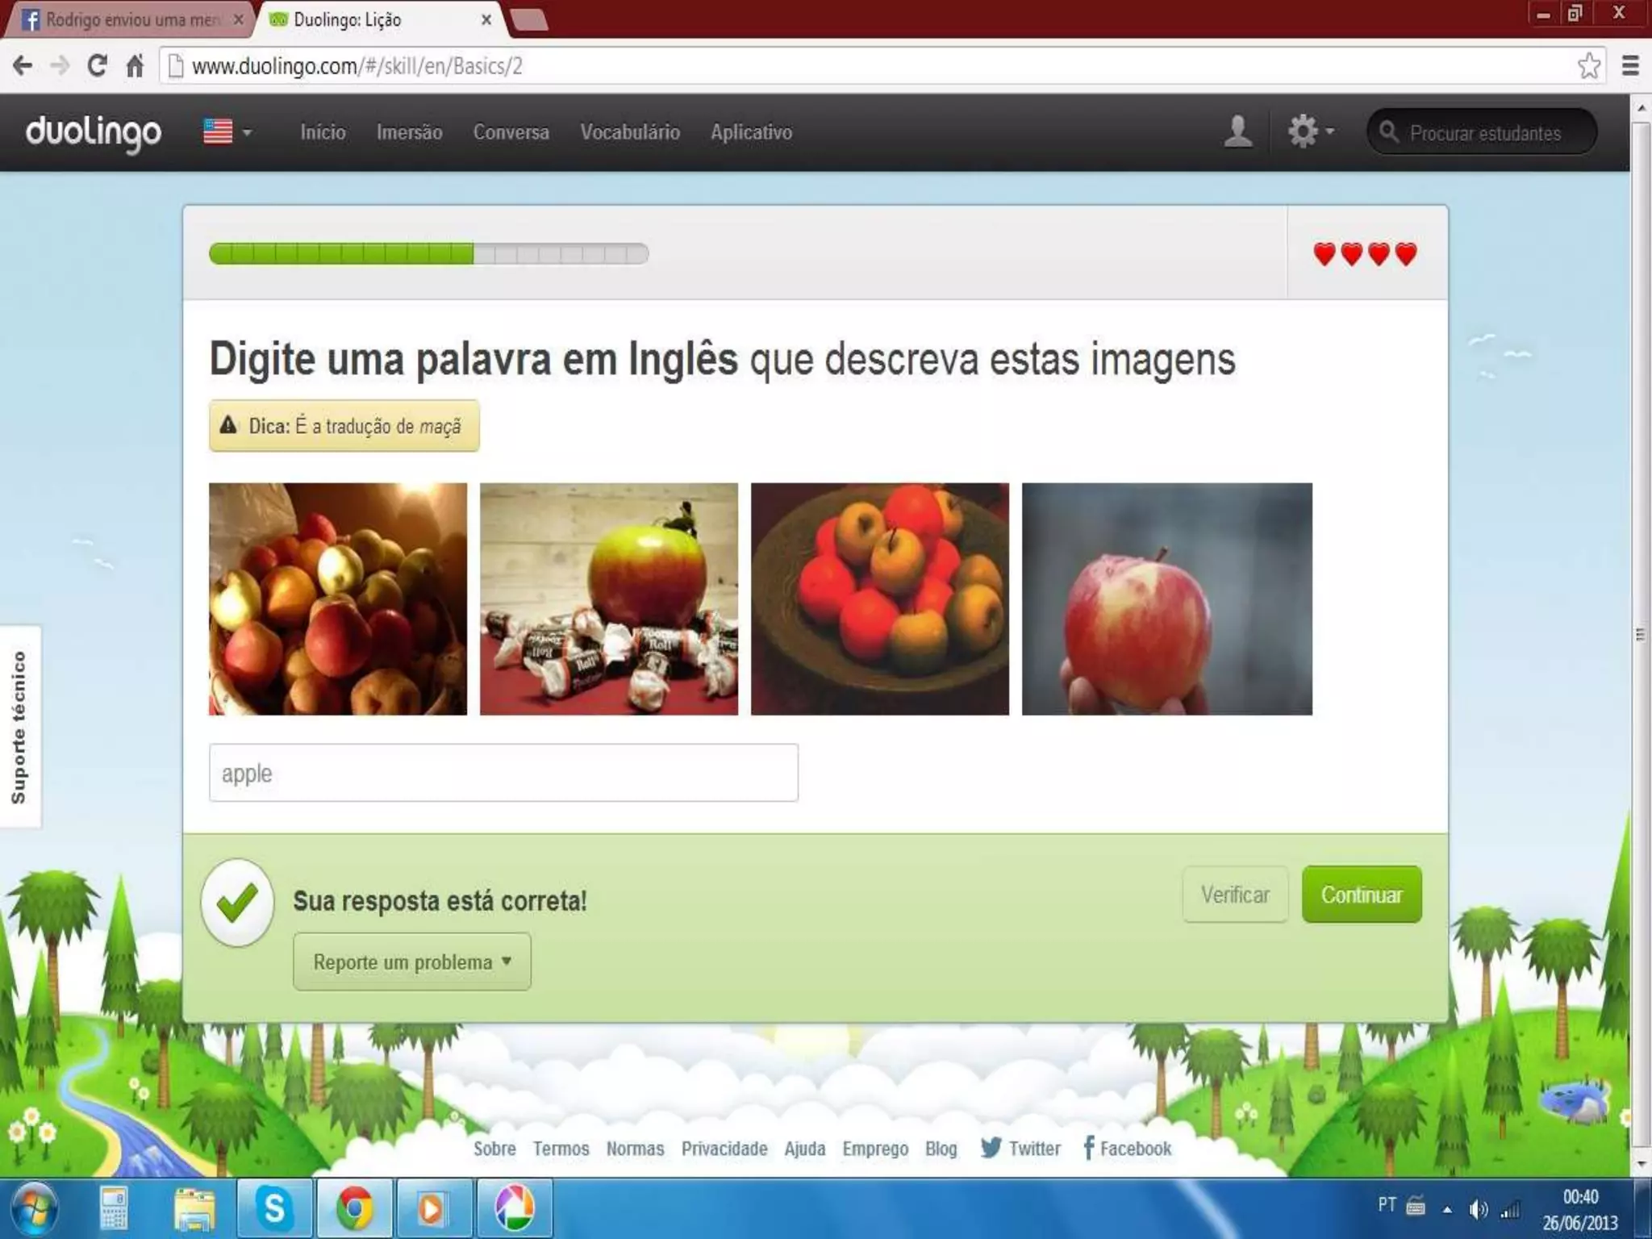This screenshot has height=1239, width=1652.
Task: Click the lesson progress bar
Action: (428, 254)
